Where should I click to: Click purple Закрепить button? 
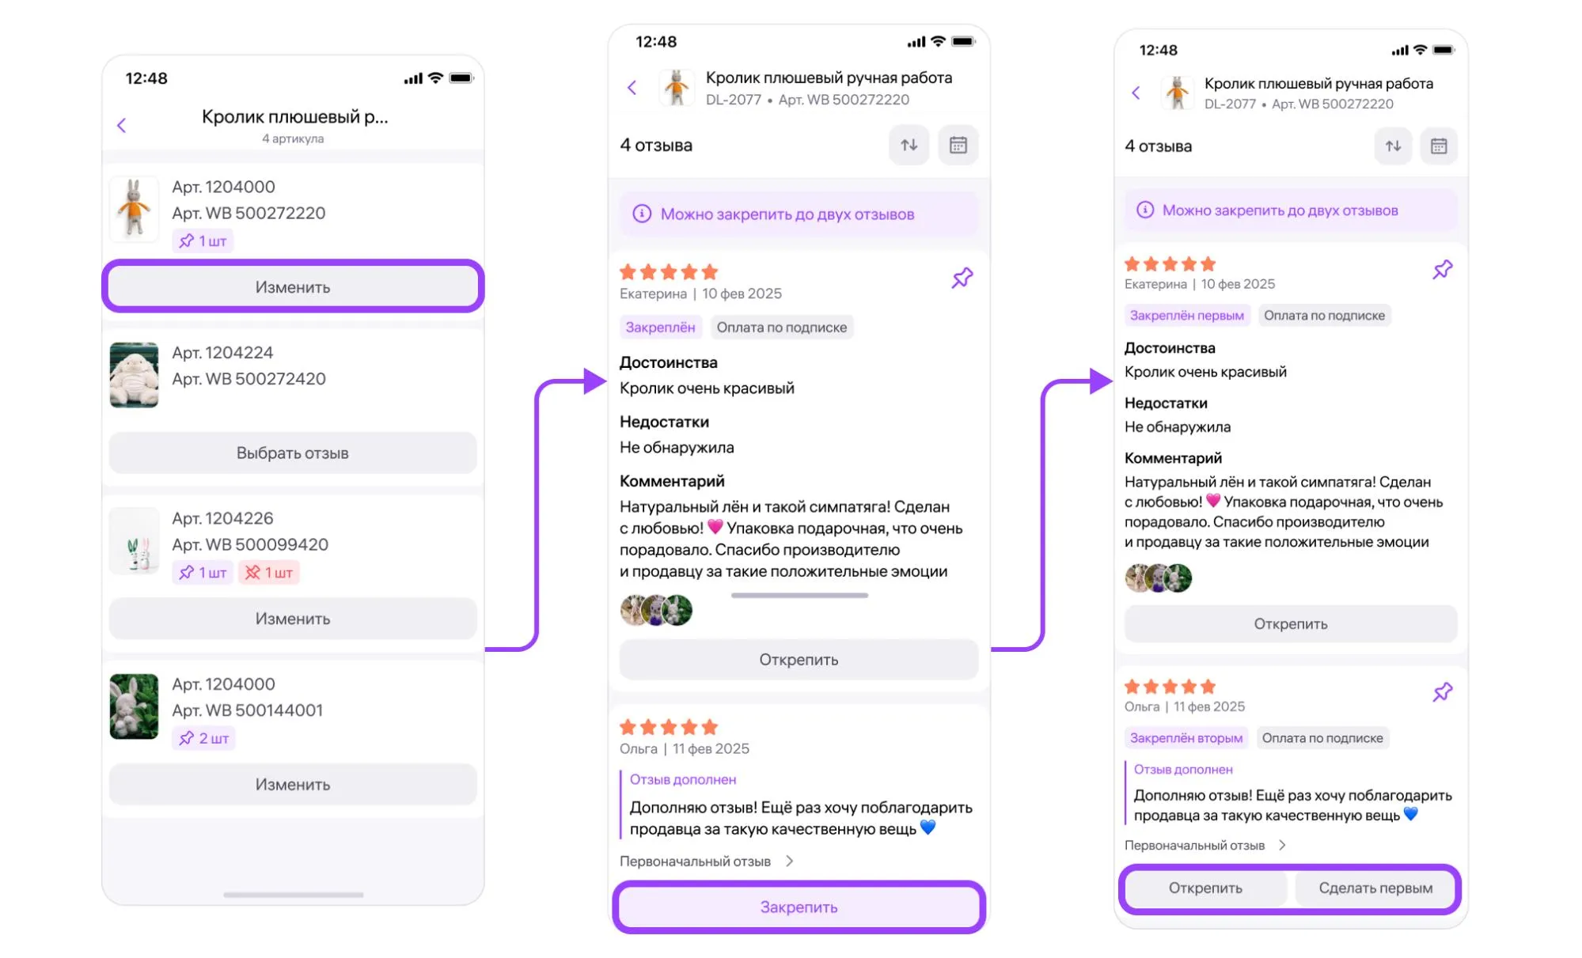point(799,907)
